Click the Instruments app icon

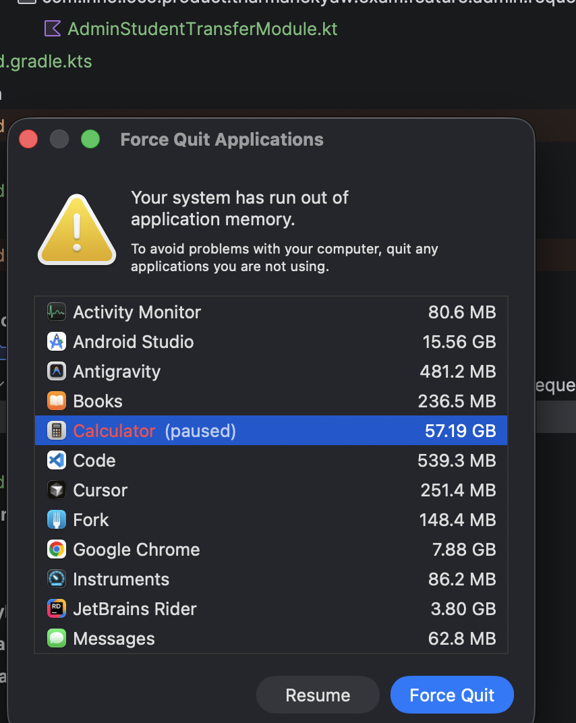point(57,579)
